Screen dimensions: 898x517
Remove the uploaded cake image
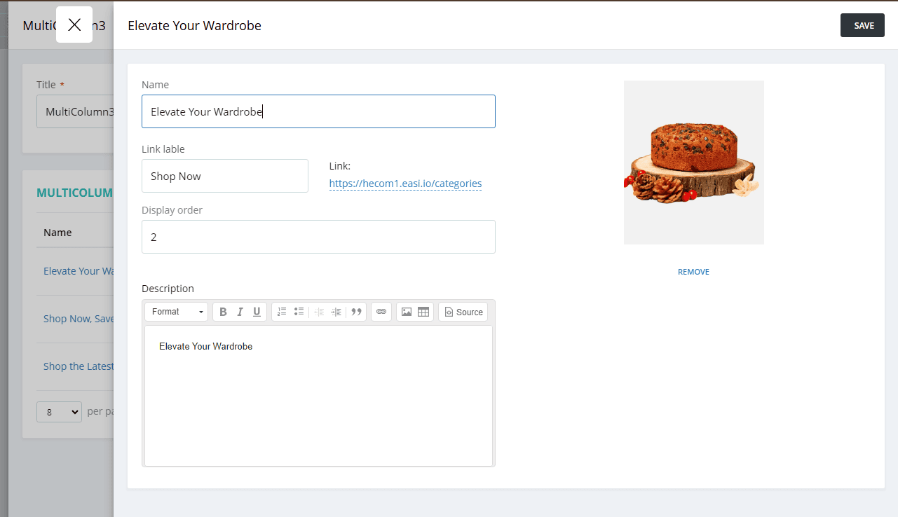tap(693, 272)
